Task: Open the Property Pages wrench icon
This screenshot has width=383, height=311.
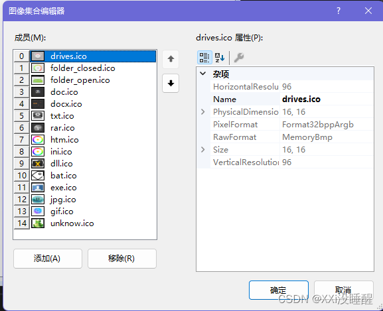Action: coord(239,58)
